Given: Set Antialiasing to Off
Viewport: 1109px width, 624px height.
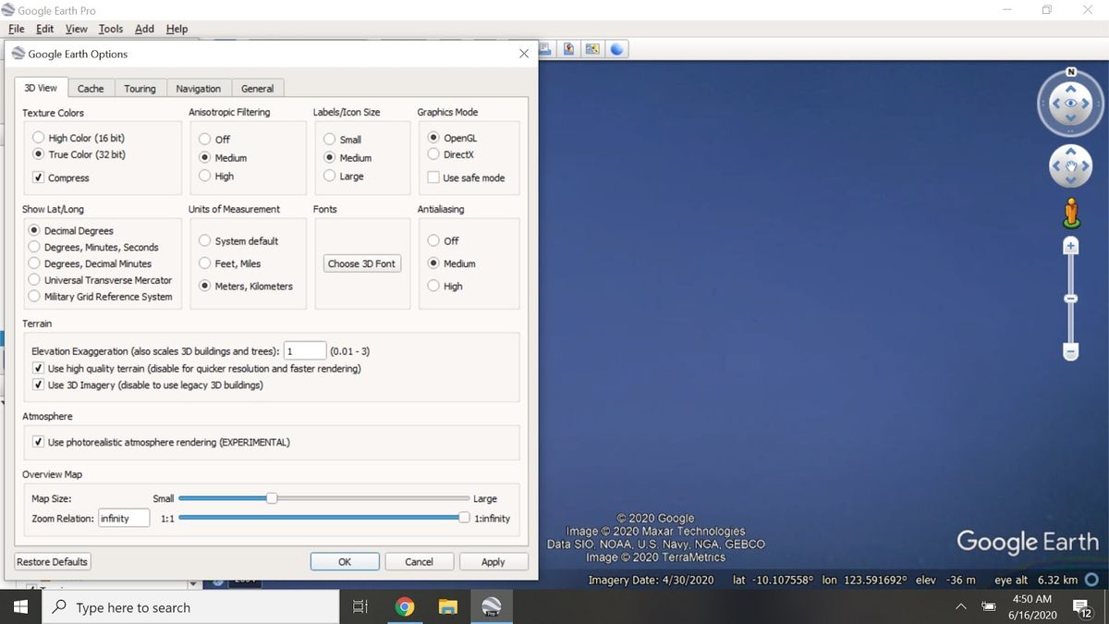Looking at the screenshot, I should pos(443,240).
